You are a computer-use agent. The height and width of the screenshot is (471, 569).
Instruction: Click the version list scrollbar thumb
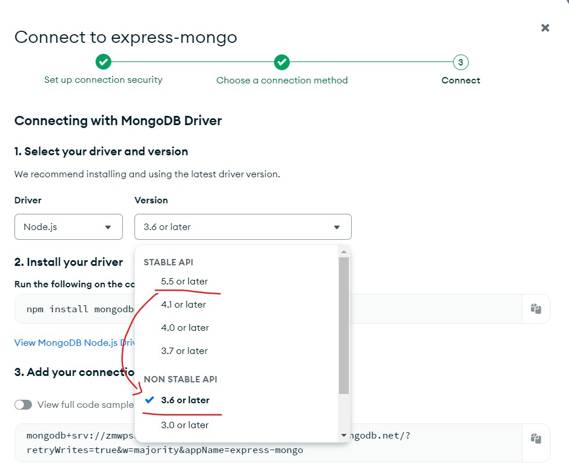[x=344, y=326]
